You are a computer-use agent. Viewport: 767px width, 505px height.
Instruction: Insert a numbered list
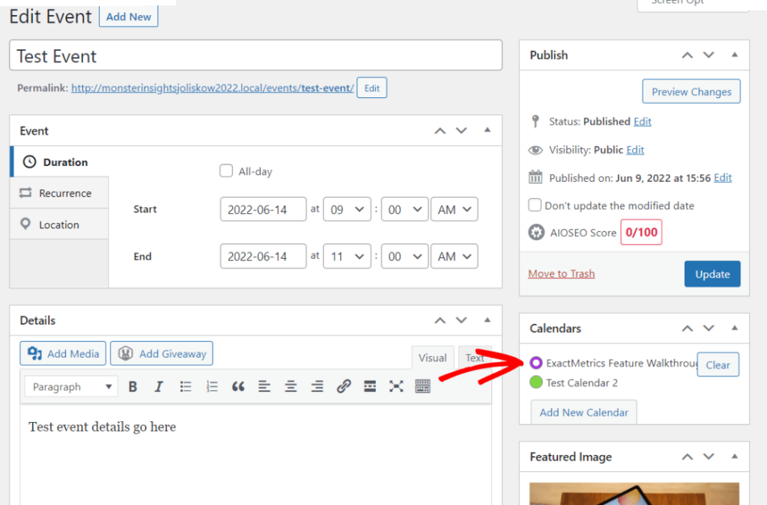coord(212,386)
